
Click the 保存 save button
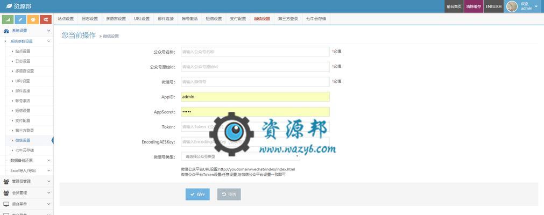click(197, 195)
